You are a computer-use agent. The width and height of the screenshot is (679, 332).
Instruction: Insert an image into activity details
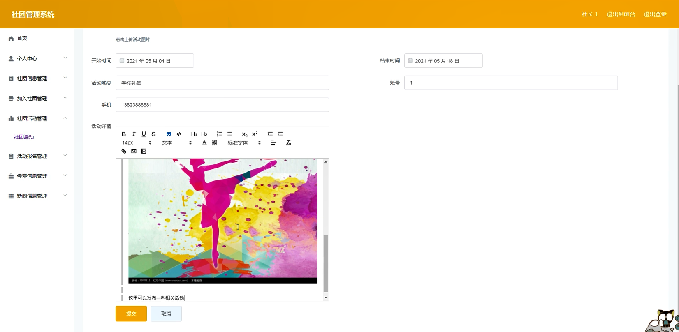[x=134, y=151]
